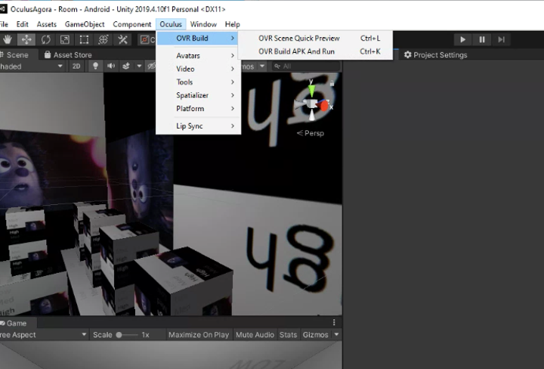Switch to Asset Store tab

point(68,55)
